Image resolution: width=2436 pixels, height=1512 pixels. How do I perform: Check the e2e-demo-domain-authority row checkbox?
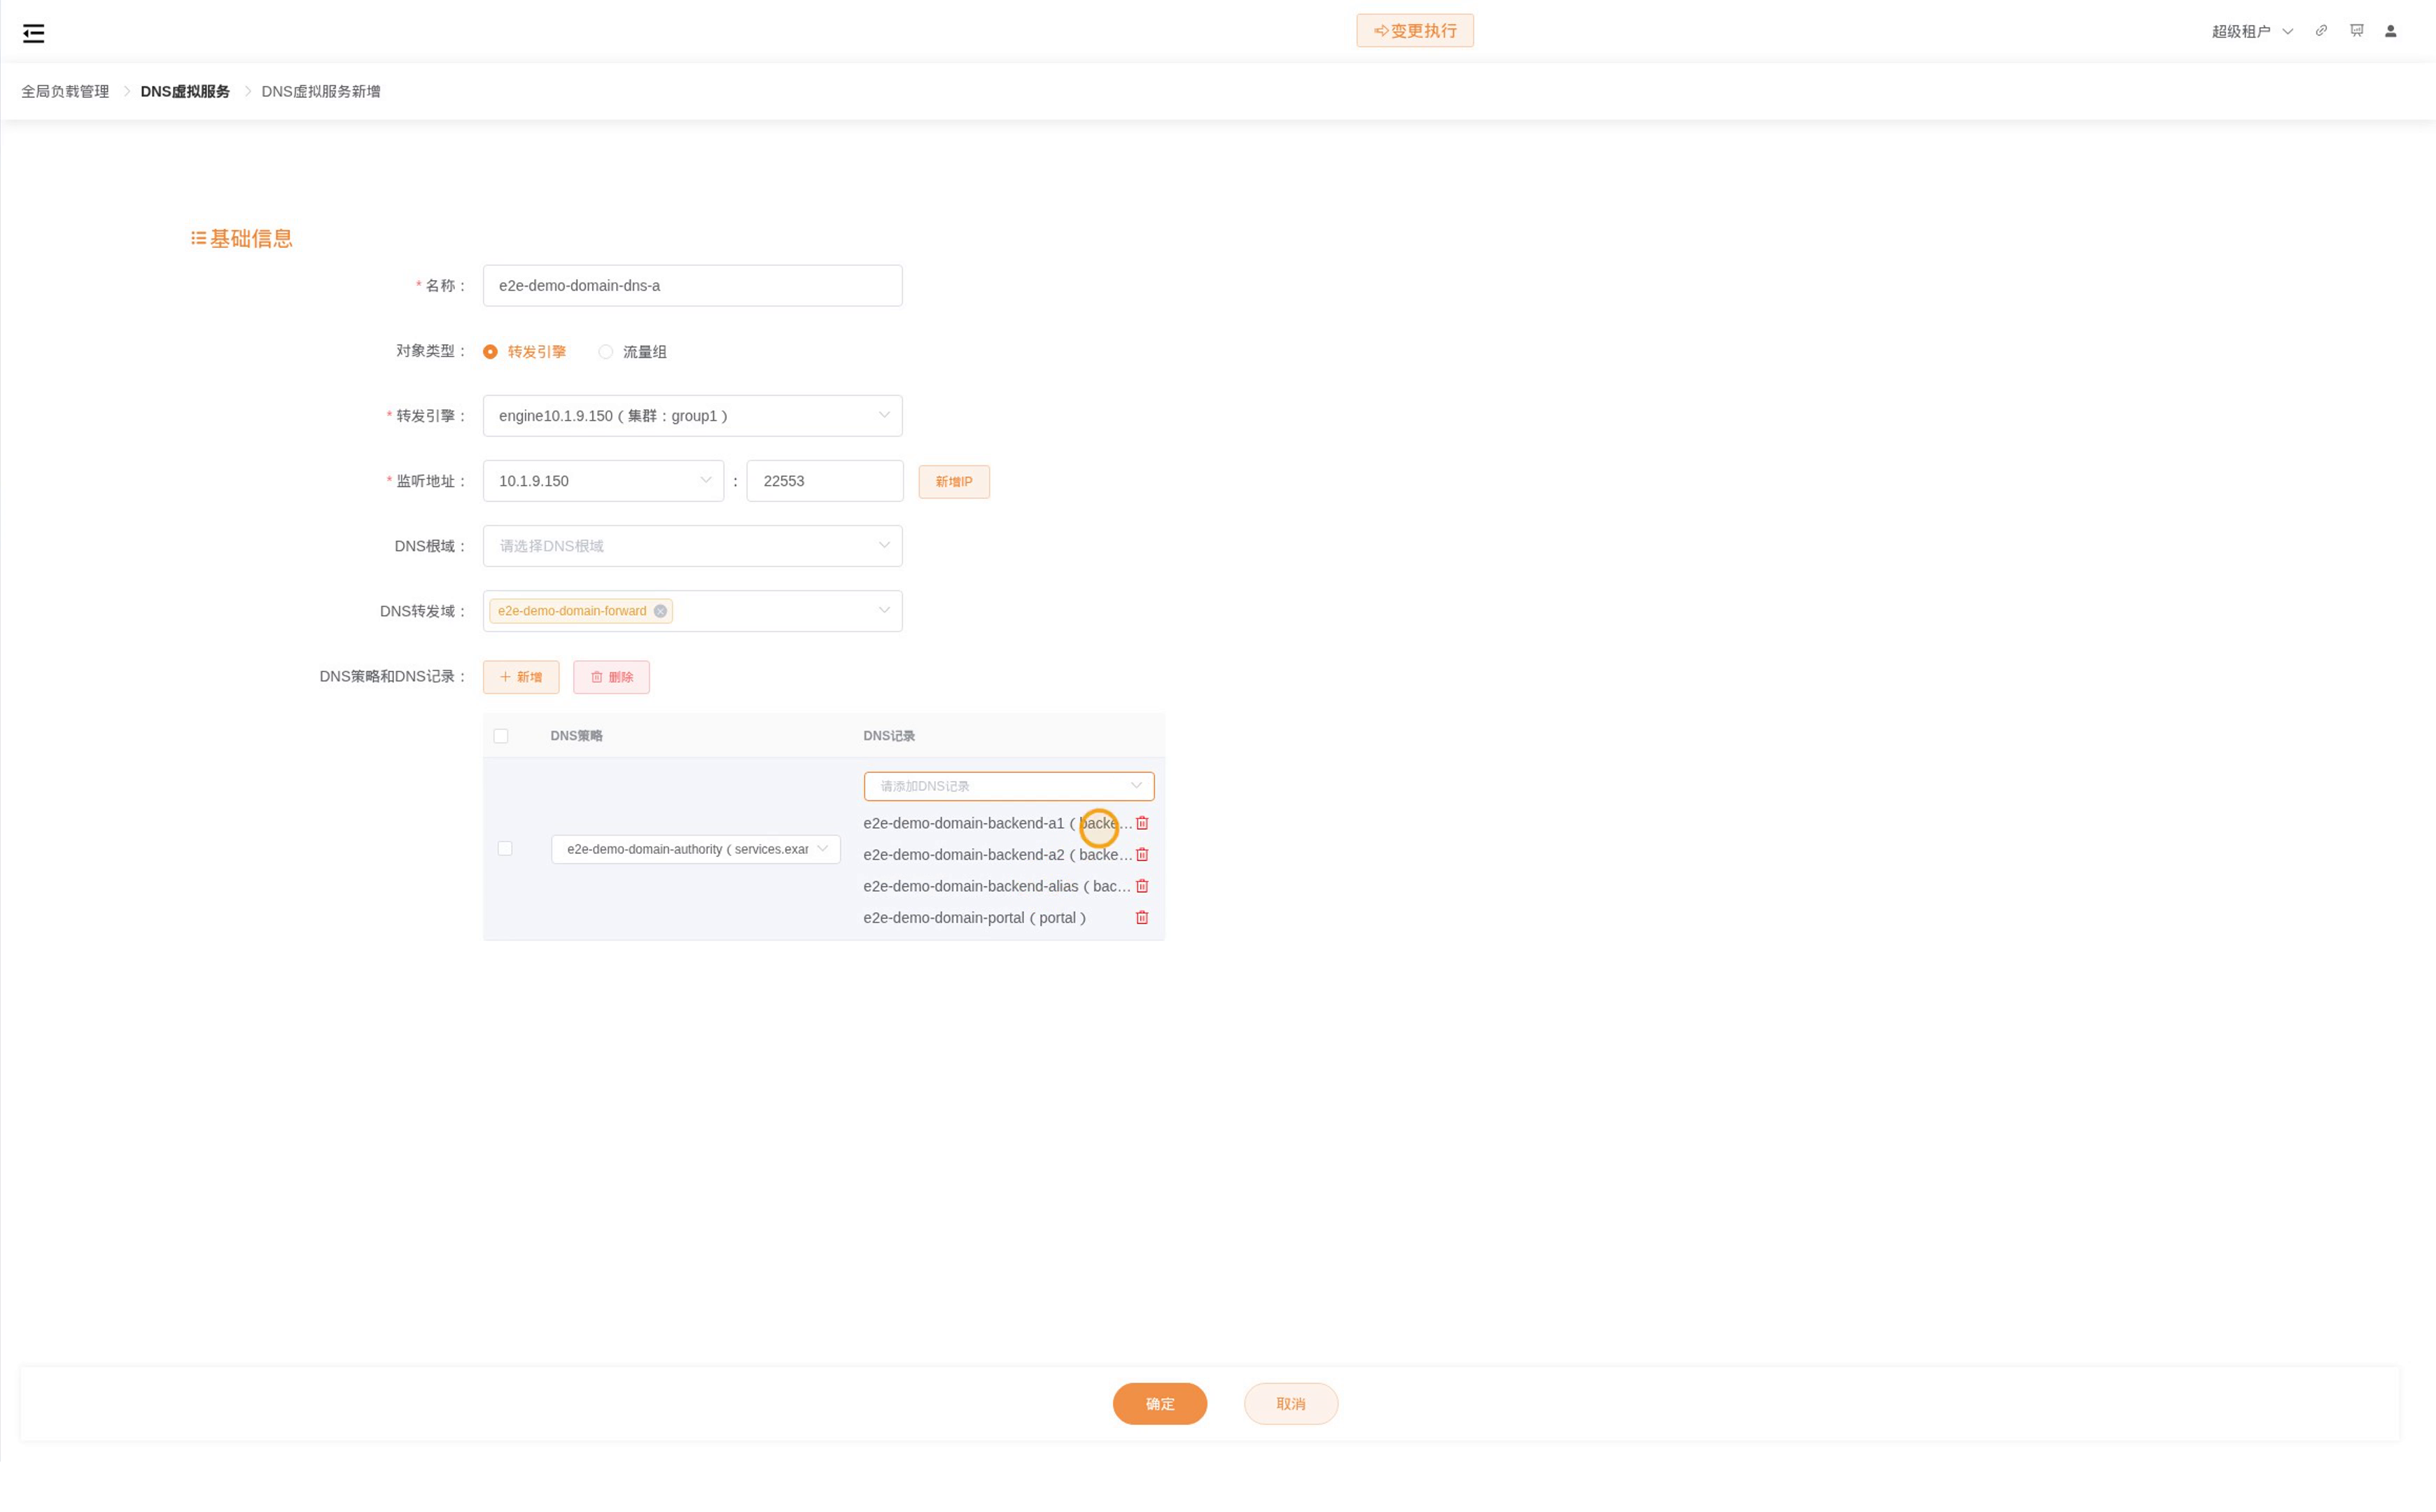(x=505, y=849)
